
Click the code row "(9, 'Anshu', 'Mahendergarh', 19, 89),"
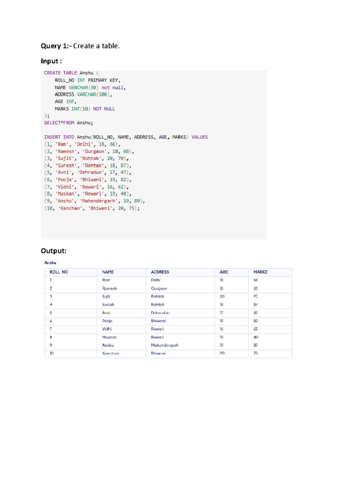click(x=94, y=201)
